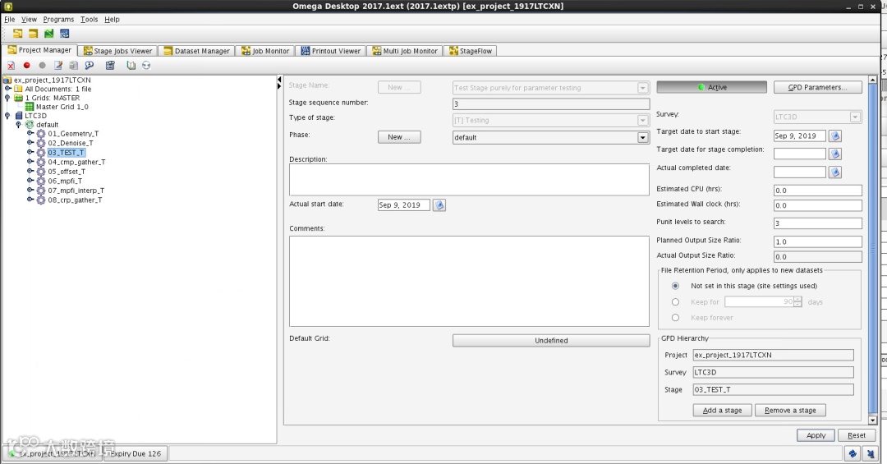Switch to the Stage Jobs Viewer tab

tap(117, 51)
